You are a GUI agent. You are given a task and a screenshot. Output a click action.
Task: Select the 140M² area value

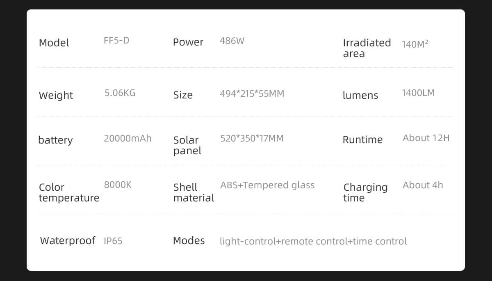[415, 44]
